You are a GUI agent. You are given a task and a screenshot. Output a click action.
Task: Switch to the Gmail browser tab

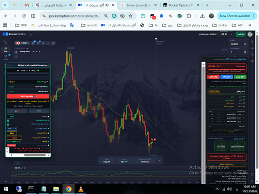(x=27, y=5)
